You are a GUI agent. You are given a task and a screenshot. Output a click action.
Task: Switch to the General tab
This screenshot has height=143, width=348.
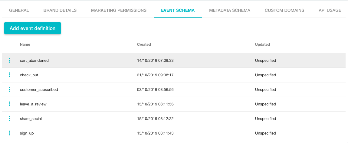click(x=19, y=10)
